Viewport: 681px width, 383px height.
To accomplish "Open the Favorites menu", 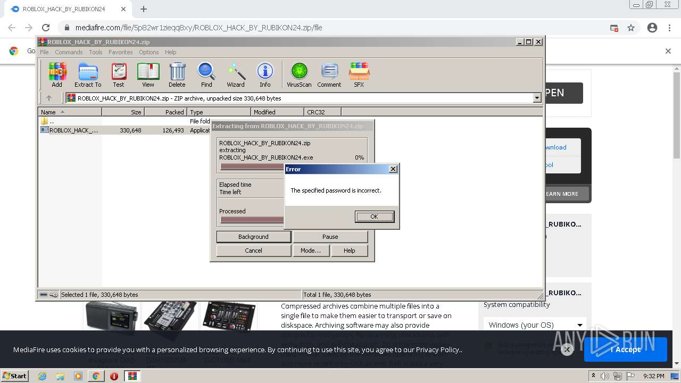I will [x=121, y=52].
